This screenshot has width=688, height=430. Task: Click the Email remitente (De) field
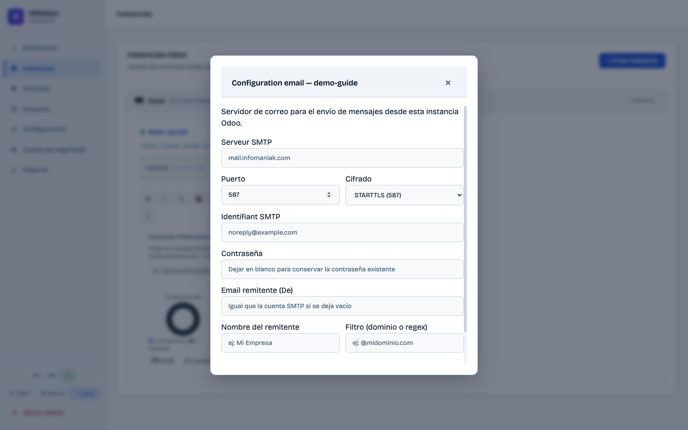[x=342, y=306]
